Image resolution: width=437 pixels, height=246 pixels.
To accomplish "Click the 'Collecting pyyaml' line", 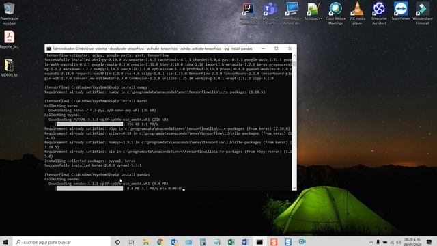I will pos(62,115).
